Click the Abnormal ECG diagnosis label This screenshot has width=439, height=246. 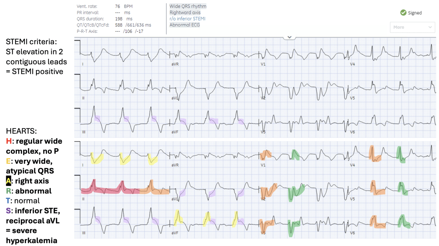tap(185, 25)
